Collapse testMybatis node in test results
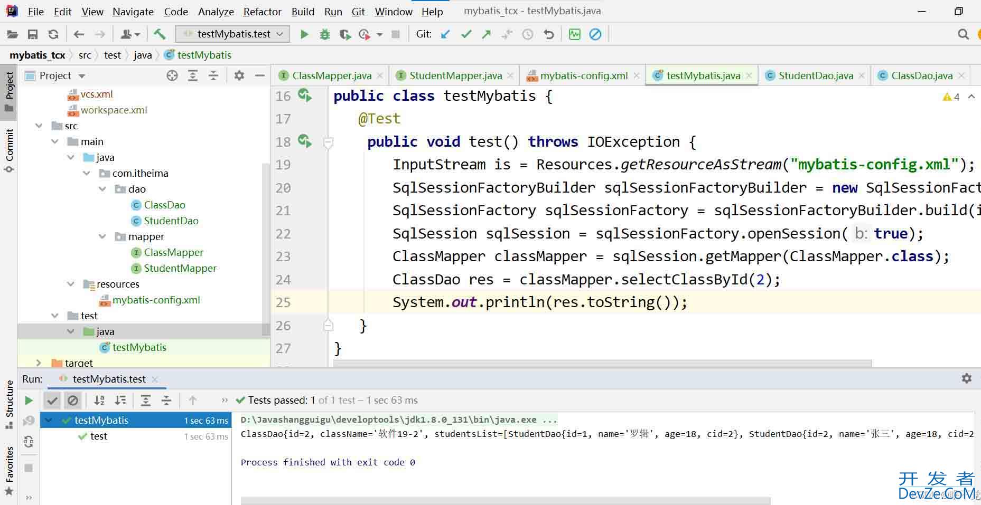Screen dimensions: 981x505 49,420
